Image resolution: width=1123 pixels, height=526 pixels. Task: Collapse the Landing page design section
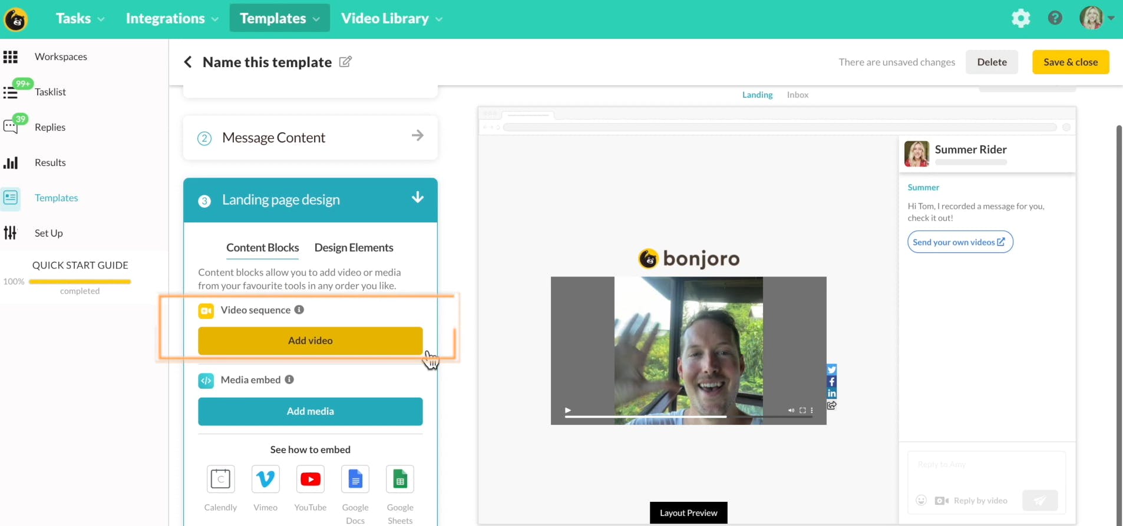311,200
